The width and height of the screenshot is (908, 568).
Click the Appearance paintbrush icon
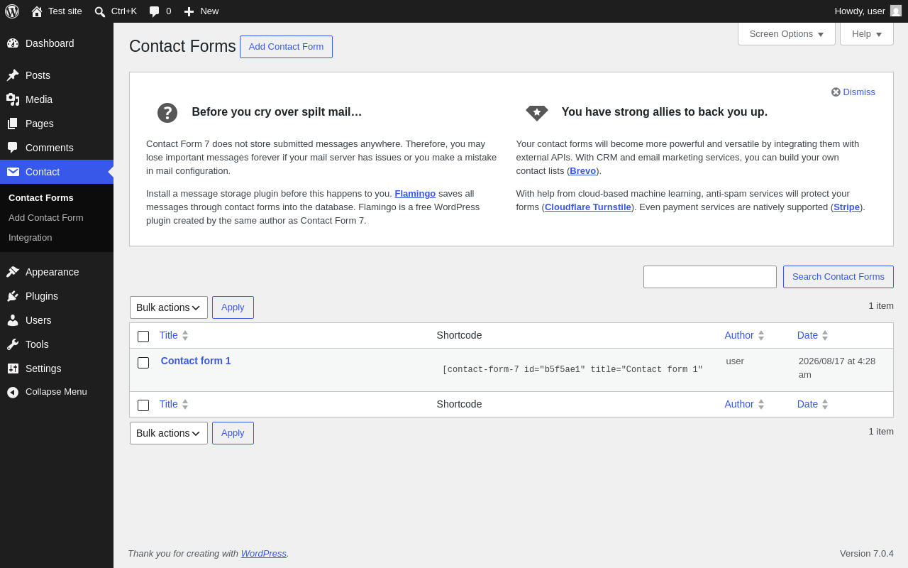[13, 272]
